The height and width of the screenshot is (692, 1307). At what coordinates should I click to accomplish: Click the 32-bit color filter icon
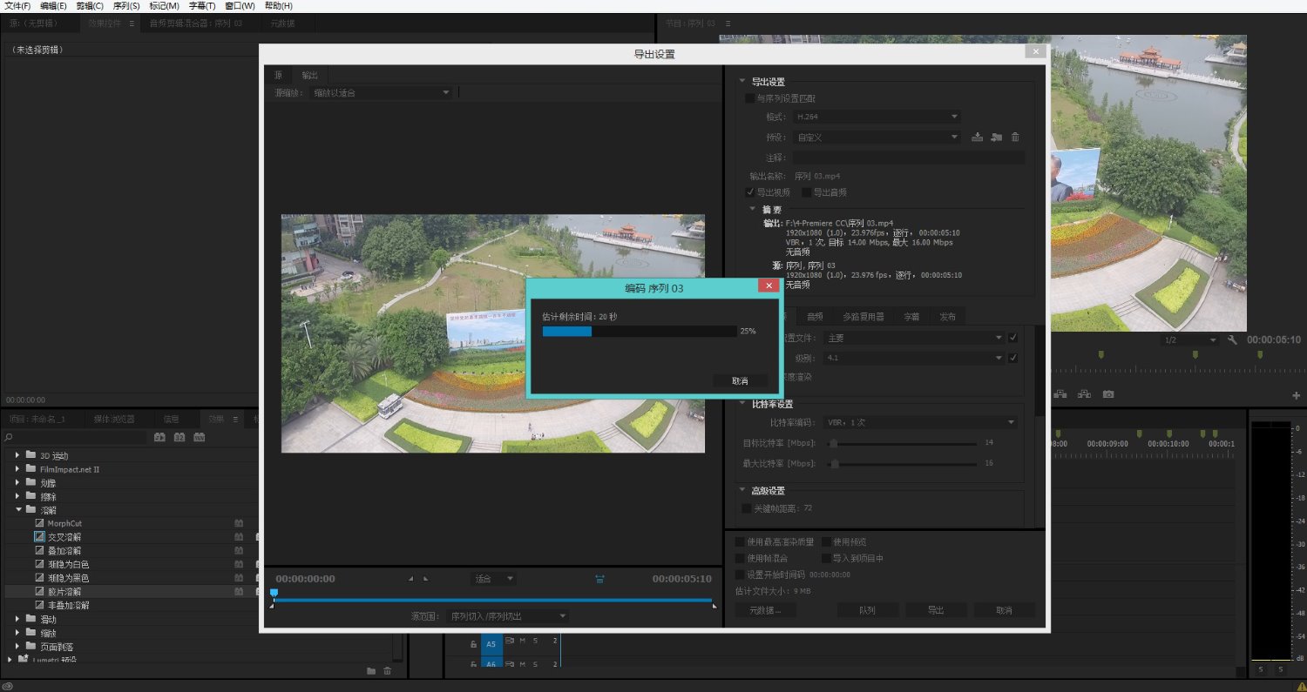tap(179, 437)
